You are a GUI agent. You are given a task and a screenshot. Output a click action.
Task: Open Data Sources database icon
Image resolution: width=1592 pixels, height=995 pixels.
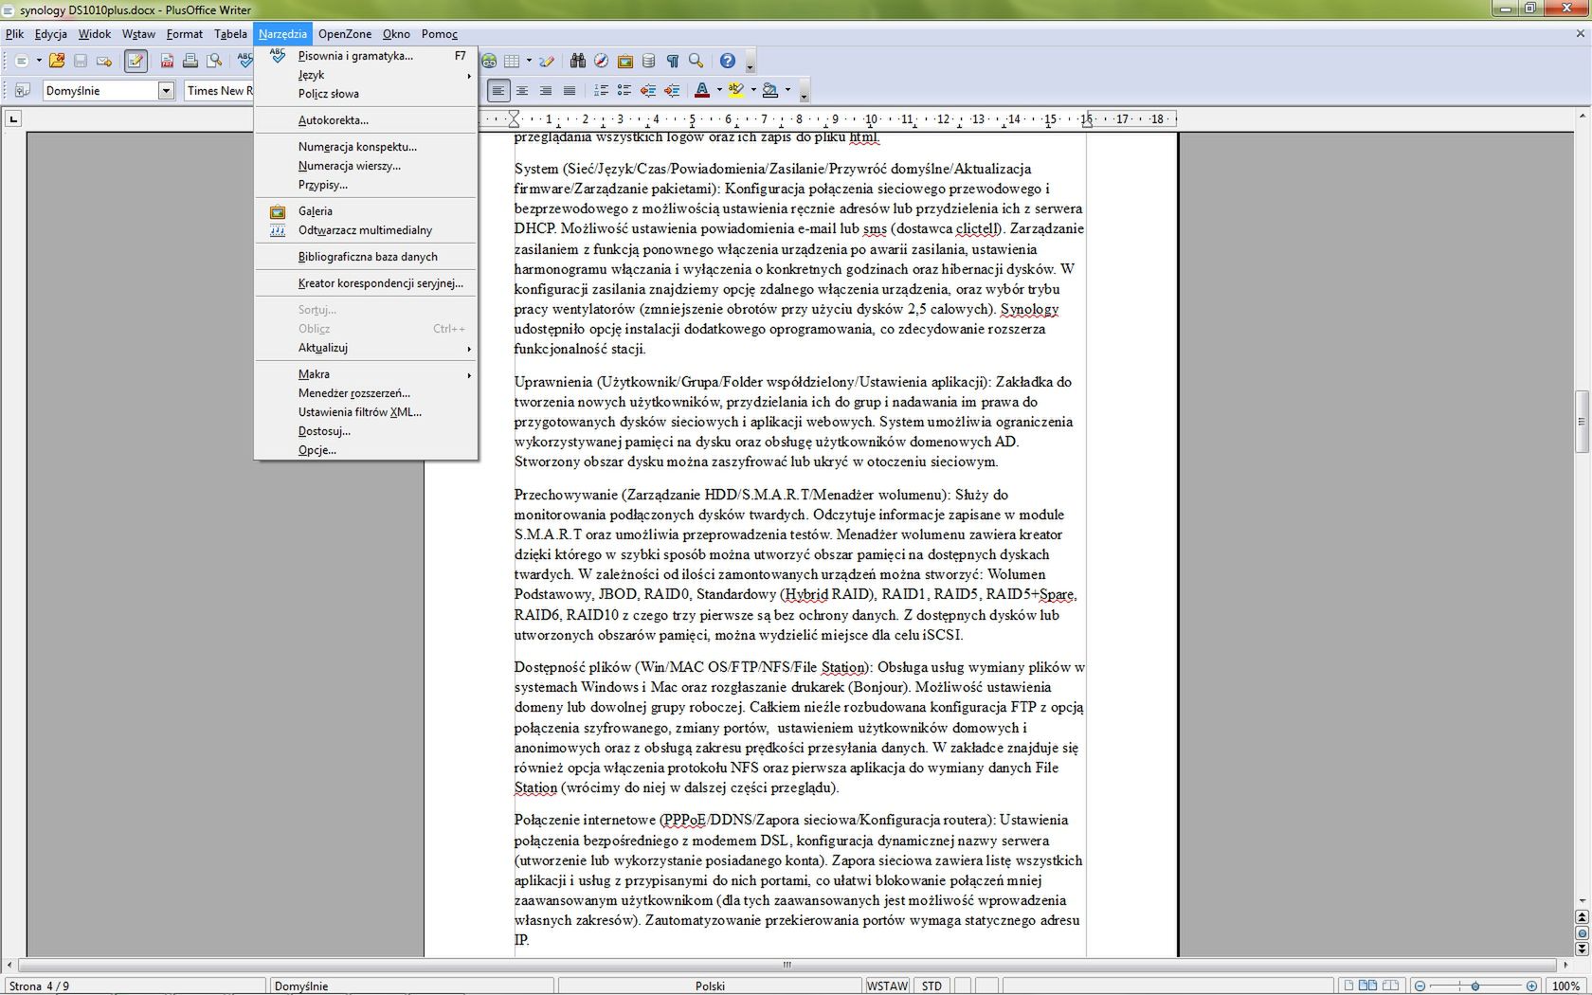(649, 61)
